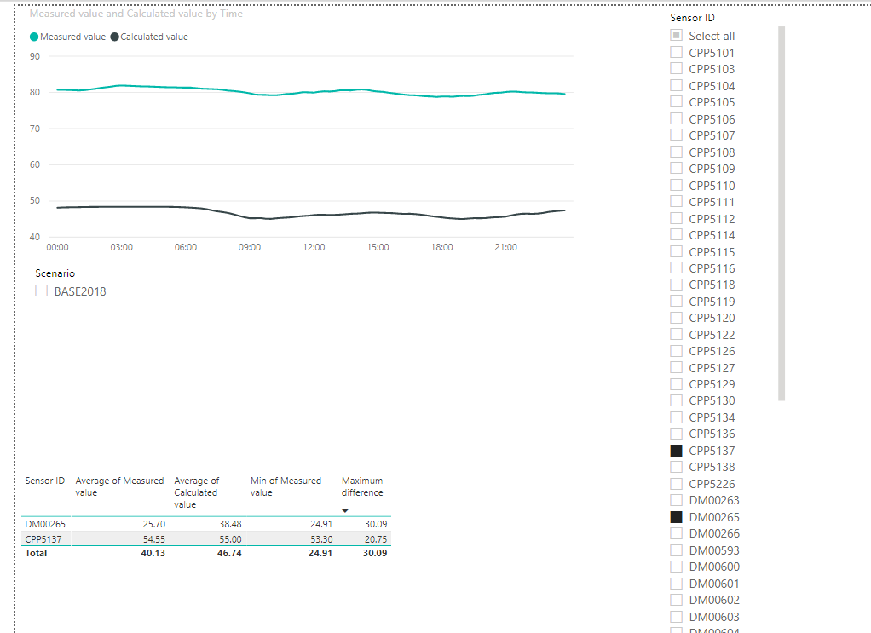
Task: Sort by Average of Measured value header
Action: [119, 486]
